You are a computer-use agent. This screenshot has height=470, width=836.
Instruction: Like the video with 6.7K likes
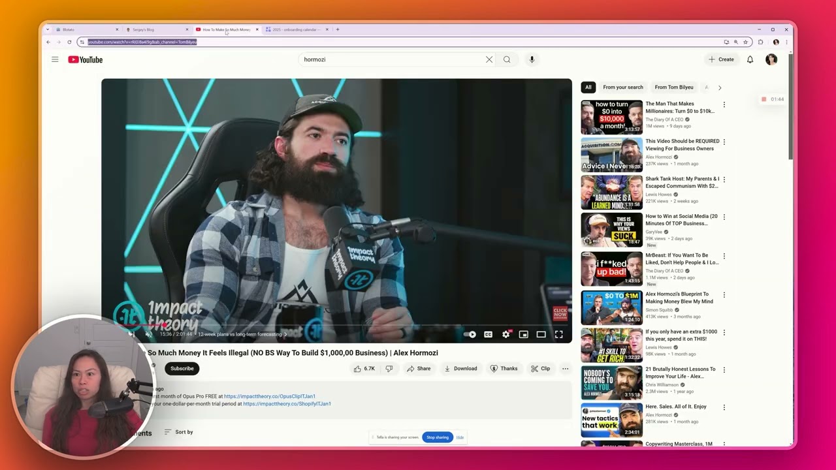pyautogui.click(x=364, y=369)
